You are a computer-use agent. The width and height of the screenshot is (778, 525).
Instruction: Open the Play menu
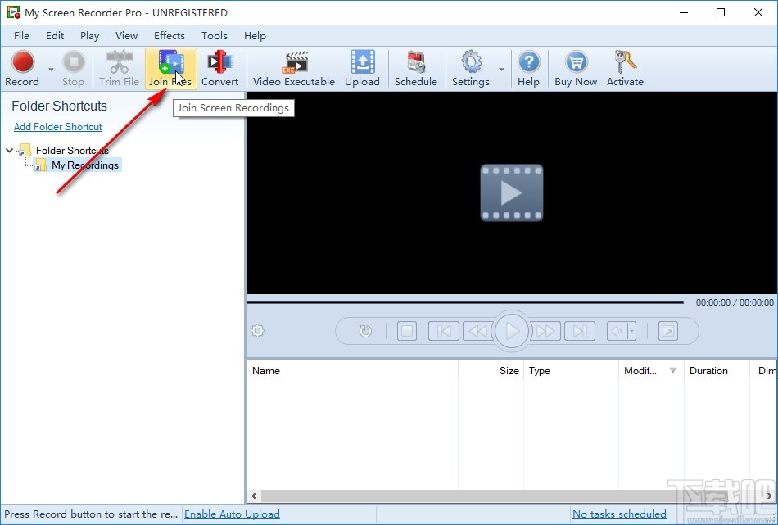(89, 36)
